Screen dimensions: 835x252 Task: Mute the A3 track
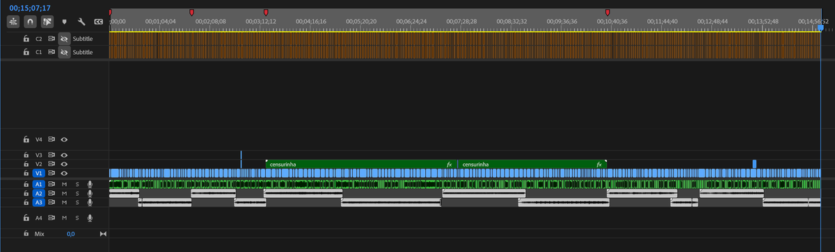pyautogui.click(x=64, y=202)
